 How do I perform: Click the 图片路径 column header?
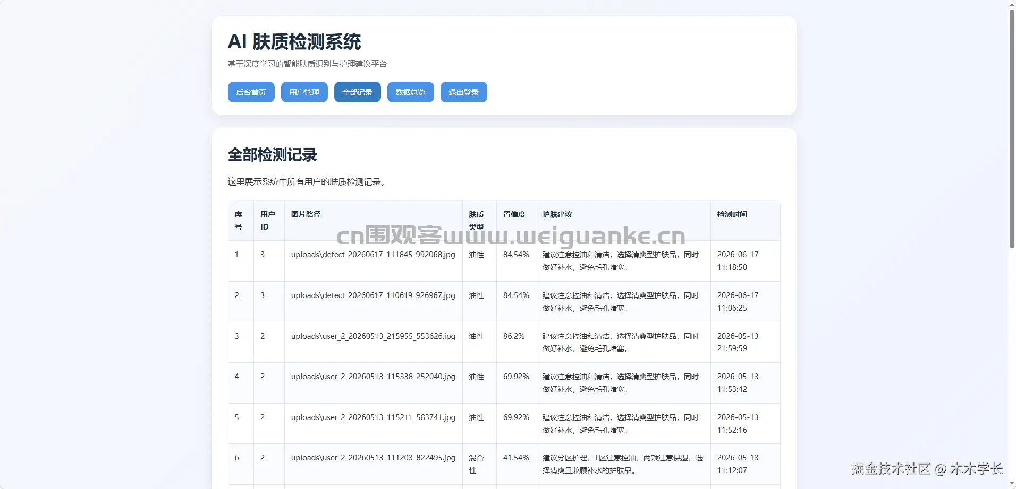(x=306, y=214)
